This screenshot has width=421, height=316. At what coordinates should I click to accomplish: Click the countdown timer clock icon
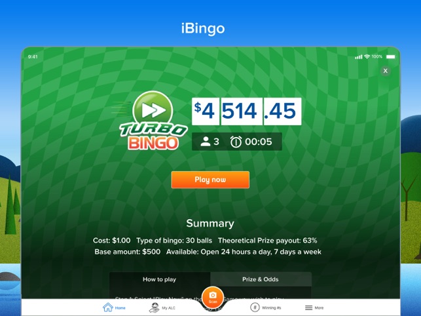[236, 142]
